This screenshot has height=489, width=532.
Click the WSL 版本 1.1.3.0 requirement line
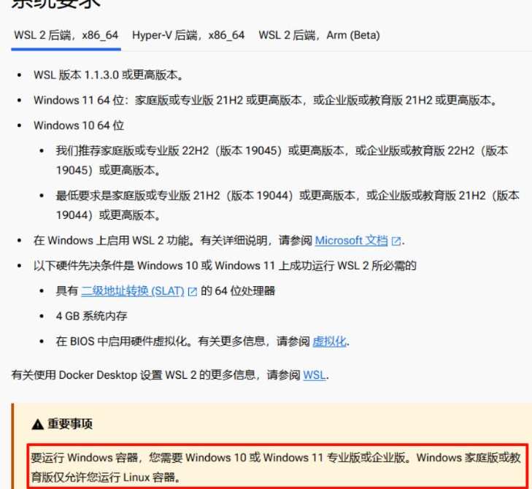108,75
